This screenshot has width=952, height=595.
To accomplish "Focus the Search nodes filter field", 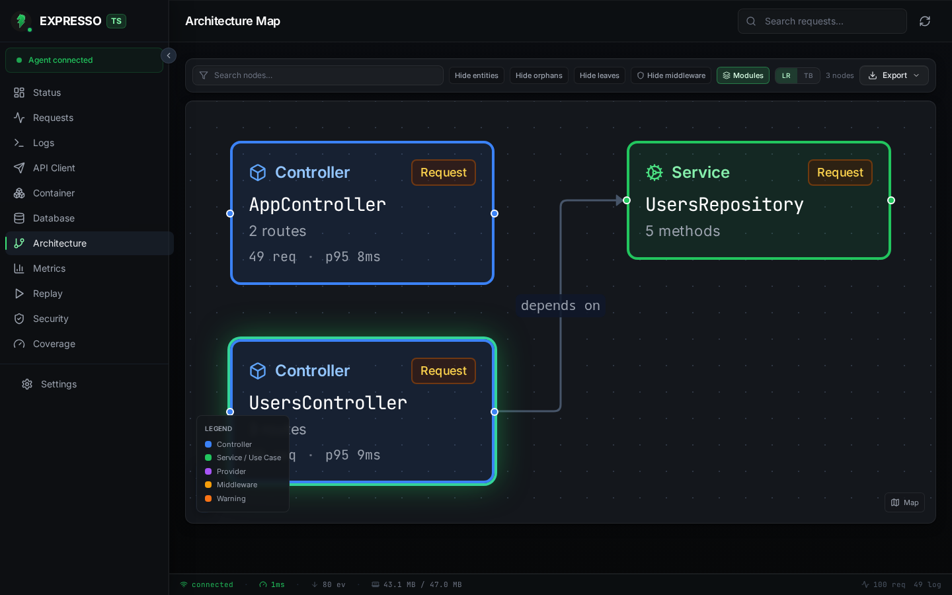I will click(x=318, y=75).
